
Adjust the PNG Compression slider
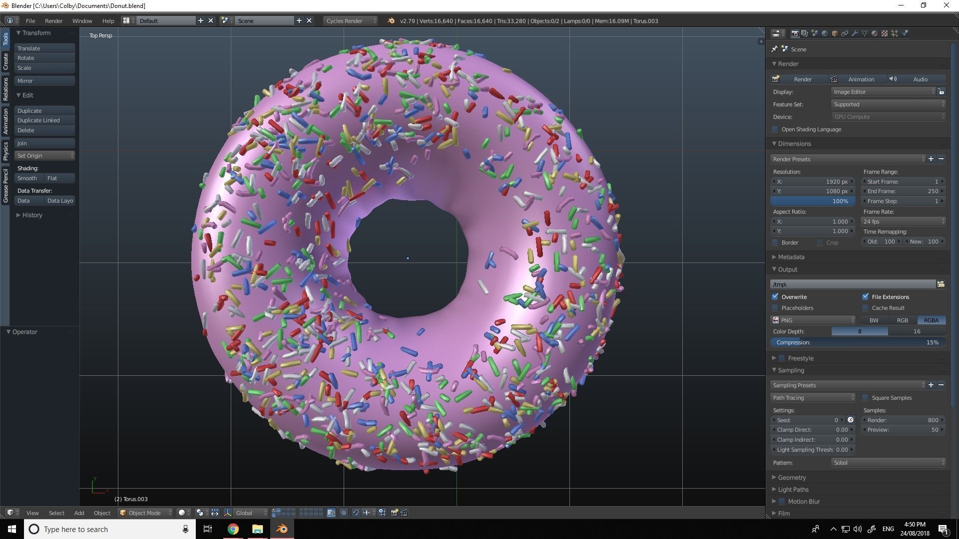pyautogui.click(x=857, y=342)
